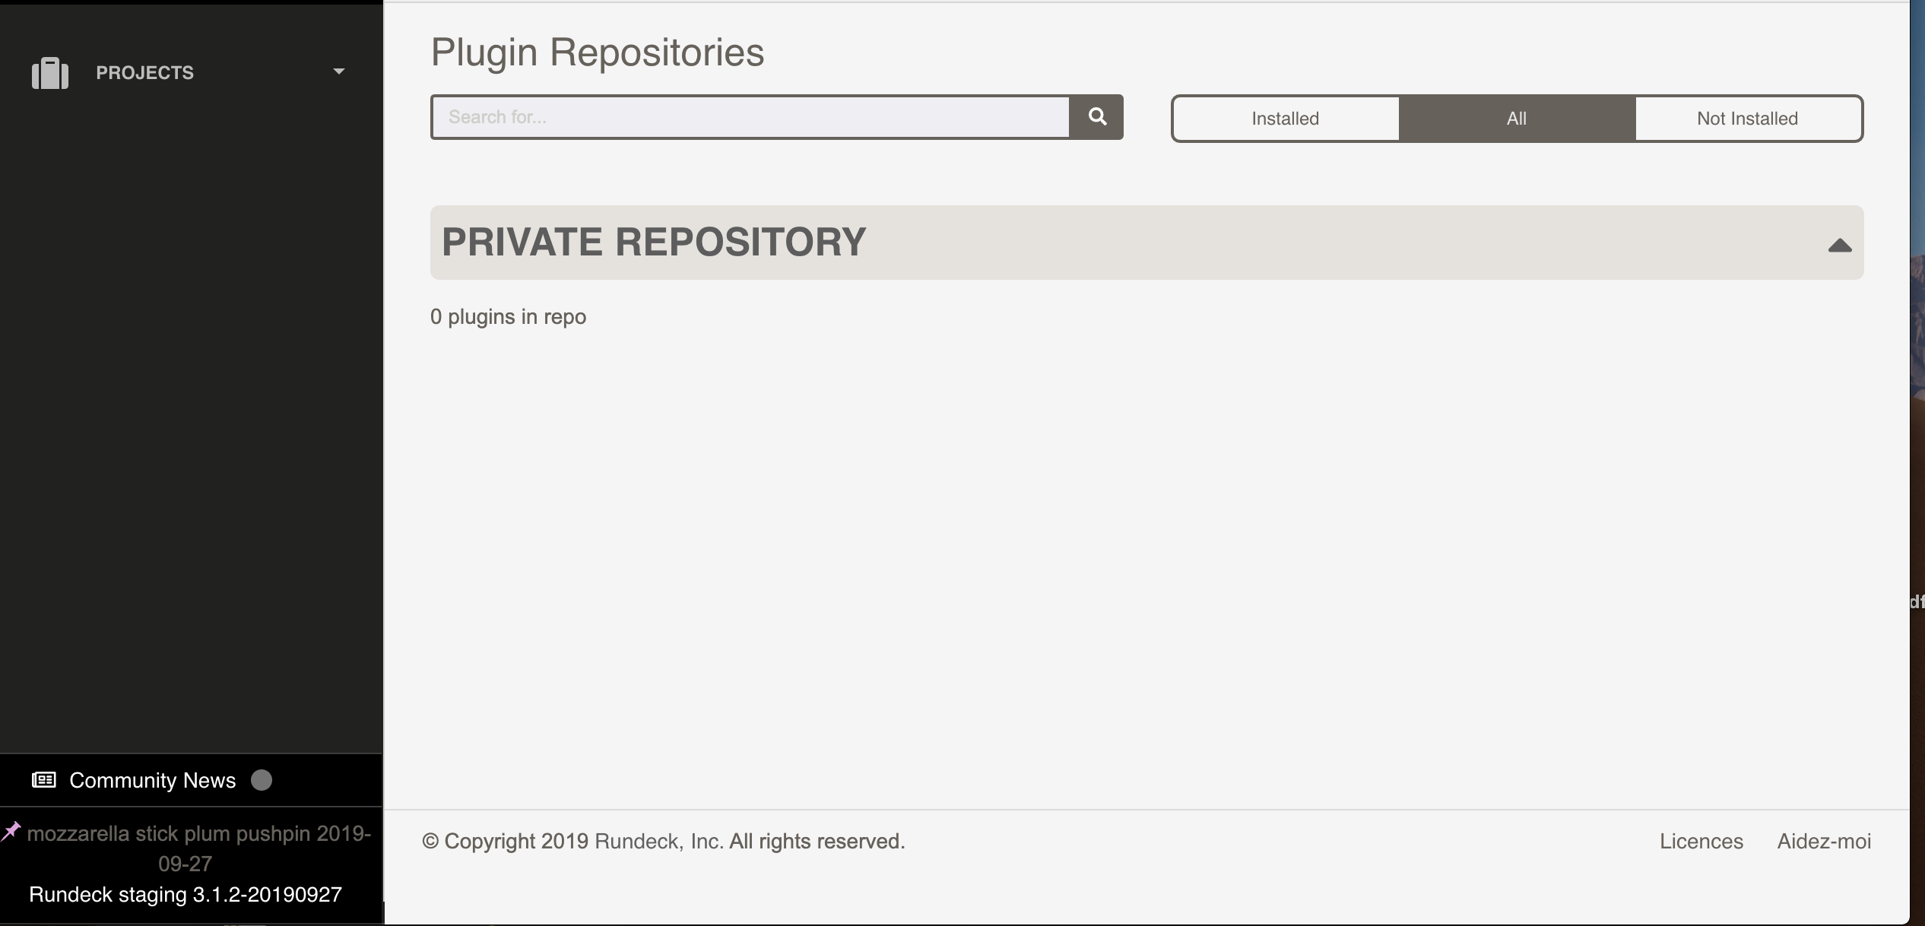
Task: Select the Projects menu in sidebar
Action: [x=144, y=72]
